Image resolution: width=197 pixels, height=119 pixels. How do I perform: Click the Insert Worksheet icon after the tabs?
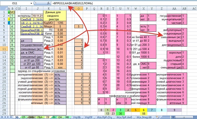157,117
